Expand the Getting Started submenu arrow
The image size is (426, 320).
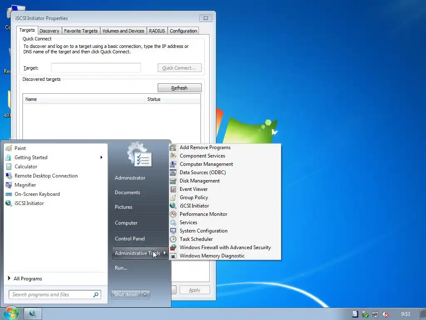click(x=102, y=157)
